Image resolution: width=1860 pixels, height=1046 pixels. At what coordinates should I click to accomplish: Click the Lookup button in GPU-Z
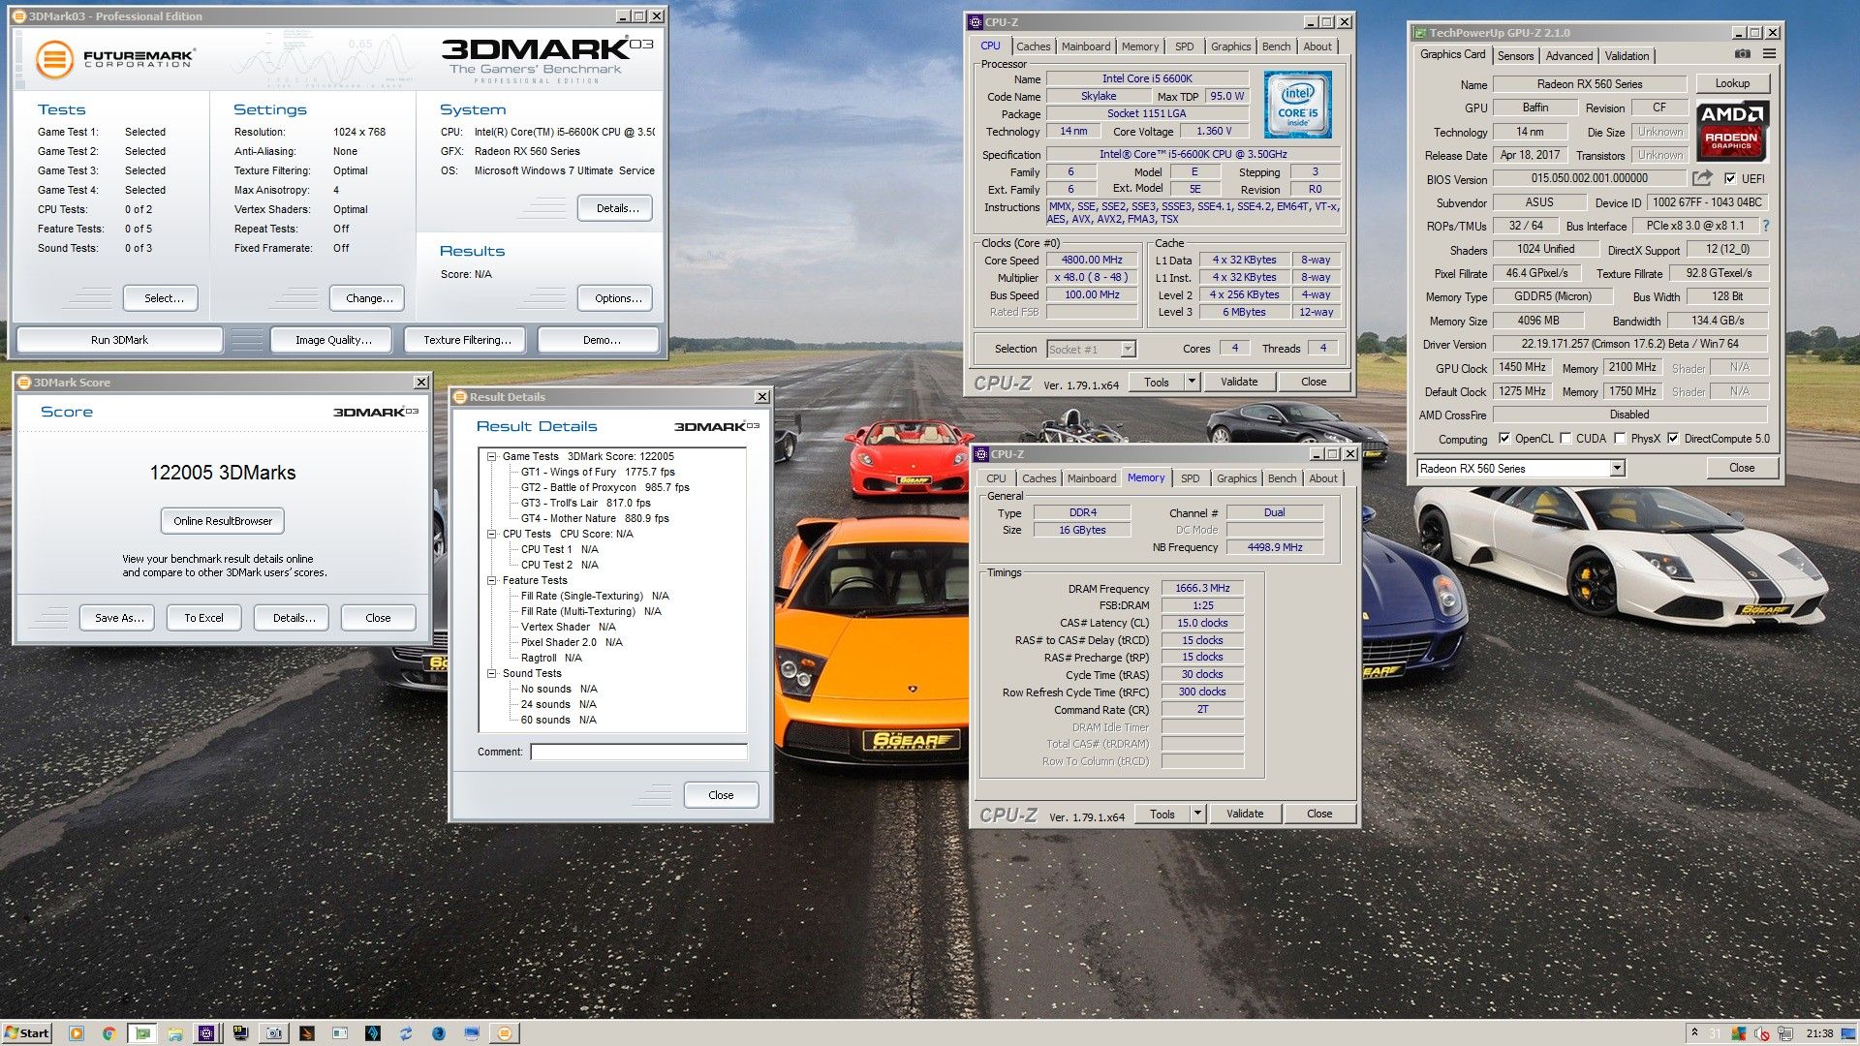click(1731, 83)
